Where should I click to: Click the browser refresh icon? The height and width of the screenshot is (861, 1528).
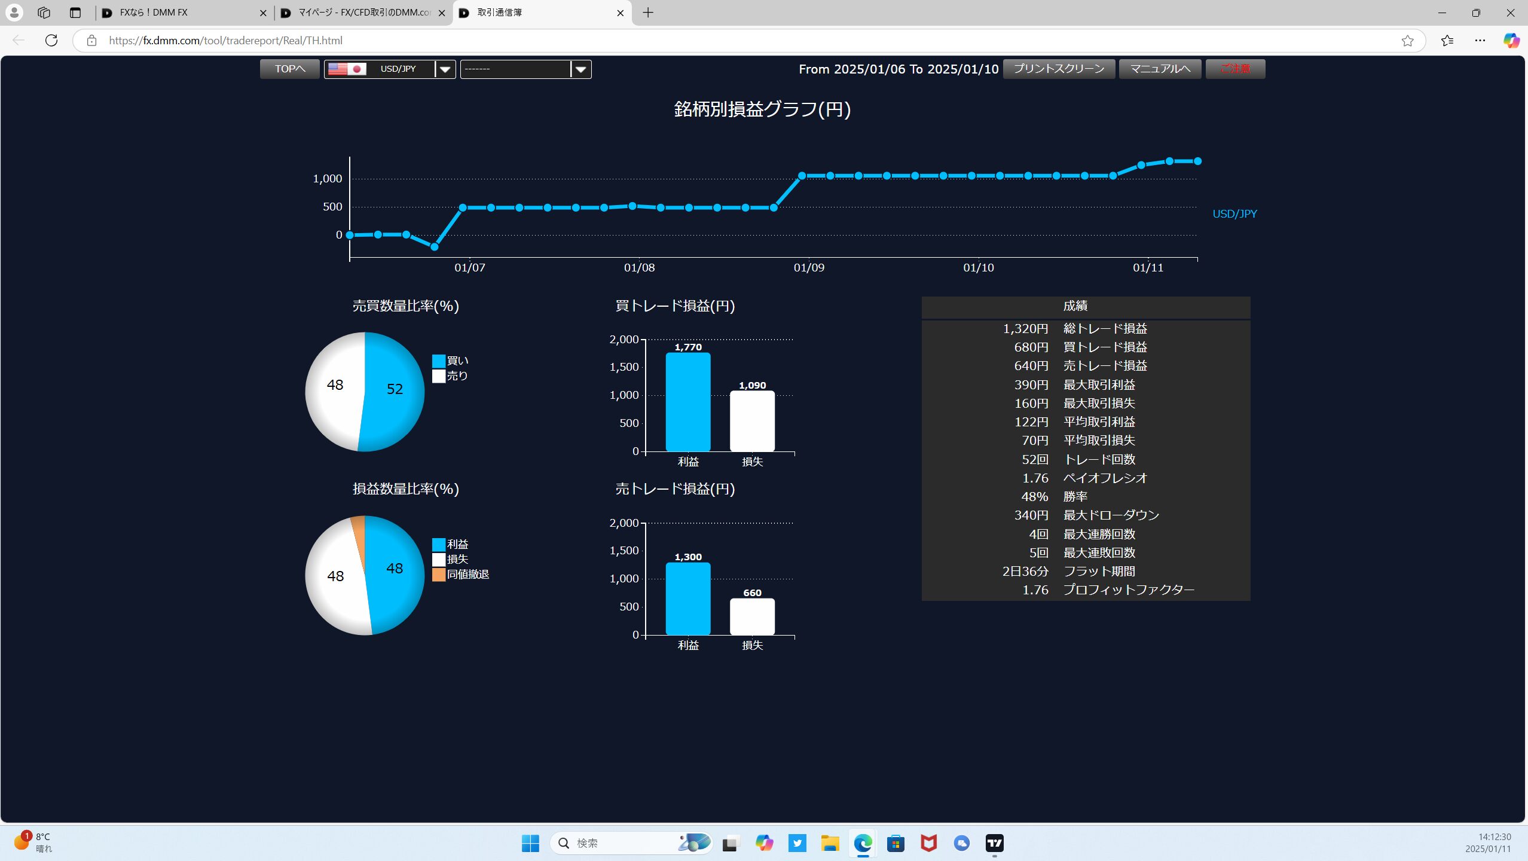51,40
